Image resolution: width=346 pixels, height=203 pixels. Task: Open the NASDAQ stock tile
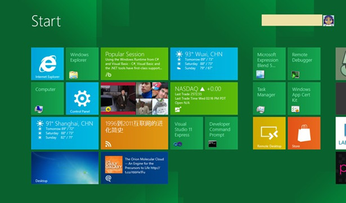point(204,98)
